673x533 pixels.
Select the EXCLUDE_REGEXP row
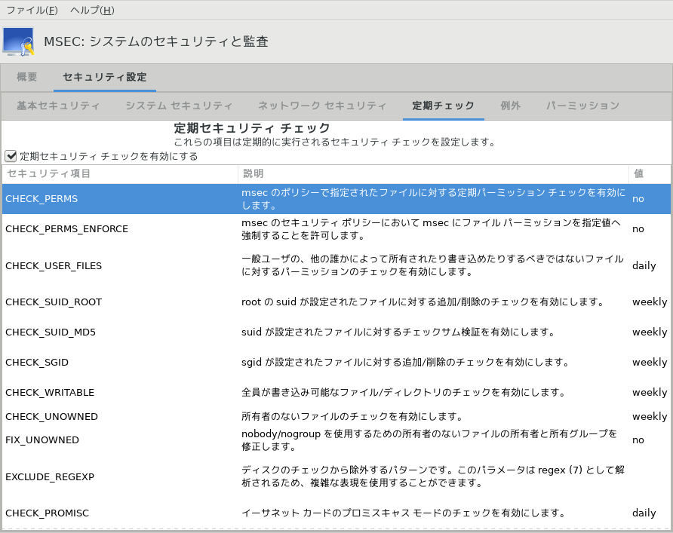tap(336, 476)
